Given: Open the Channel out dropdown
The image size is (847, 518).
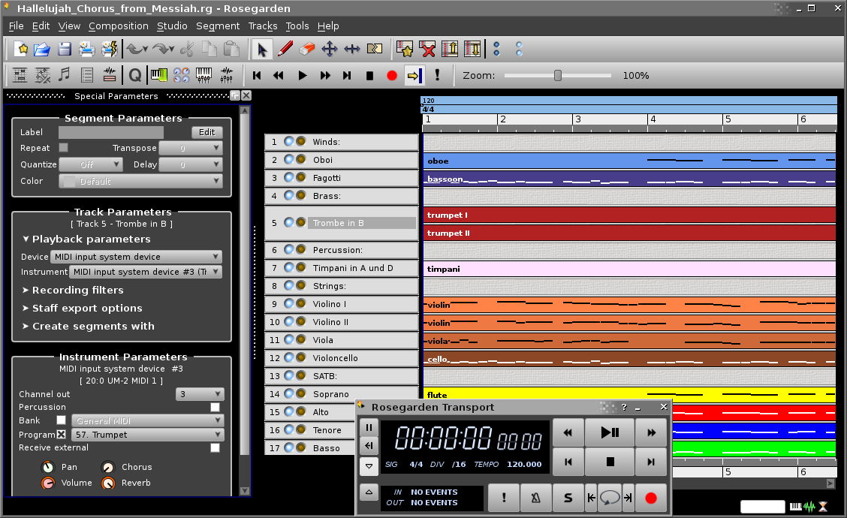Looking at the screenshot, I should click(x=199, y=393).
